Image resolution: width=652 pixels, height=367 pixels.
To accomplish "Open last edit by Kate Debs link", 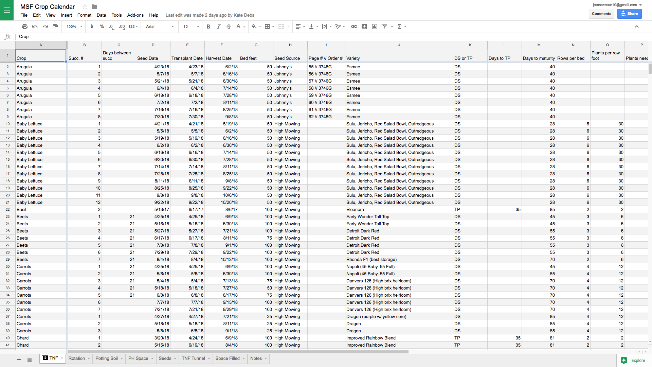I will (x=210, y=15).
